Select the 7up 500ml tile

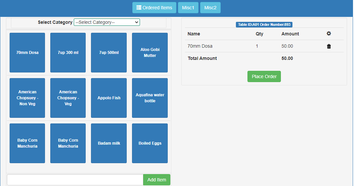pos(109,53)
